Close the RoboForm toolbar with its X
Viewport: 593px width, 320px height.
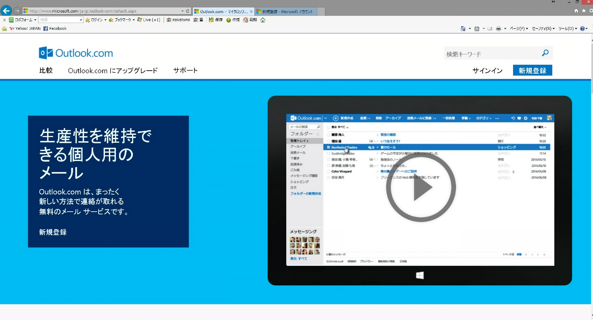click(x=4, y=20)
